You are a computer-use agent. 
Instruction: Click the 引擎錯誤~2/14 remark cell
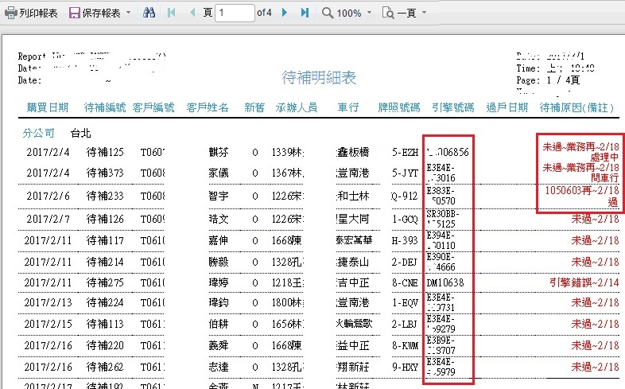(584, 282)
